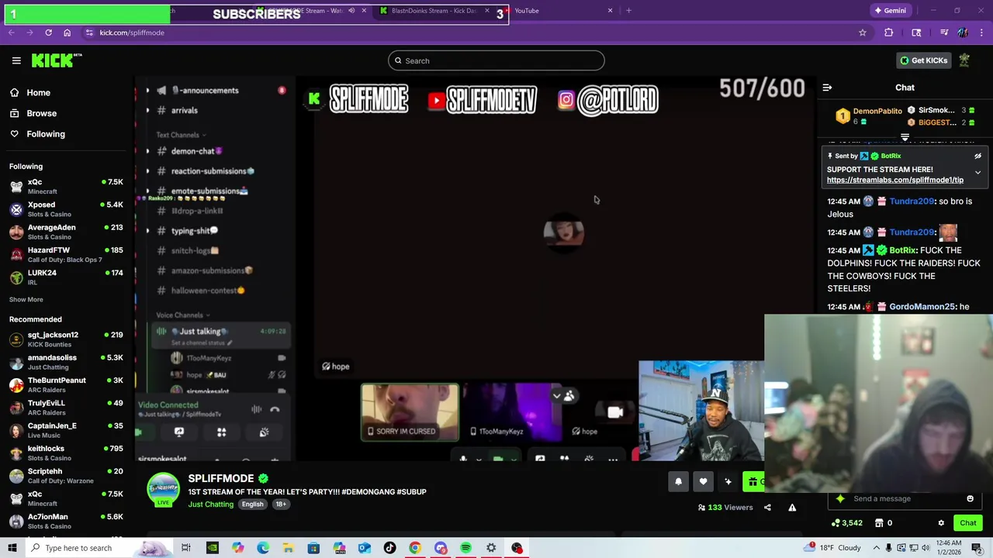Open Spotify from the taskbar

pos(465,548)
